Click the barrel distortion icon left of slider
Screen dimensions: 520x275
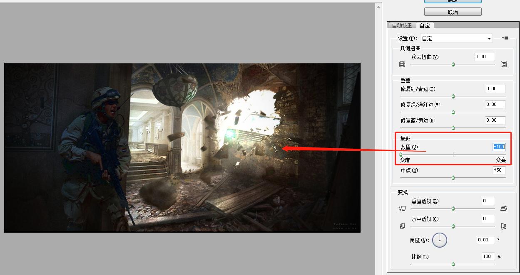[x=402, y=64]
